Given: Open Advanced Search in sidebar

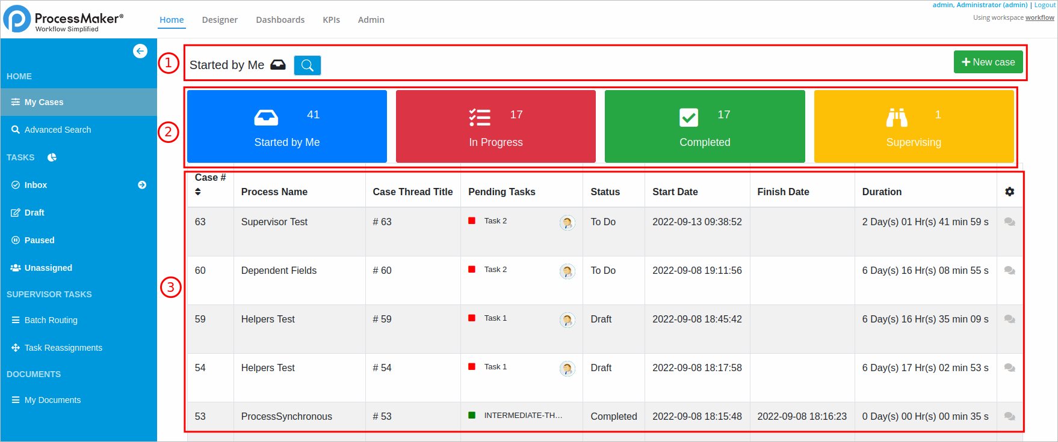Looking at the screenshot, I should click(57, 130).
